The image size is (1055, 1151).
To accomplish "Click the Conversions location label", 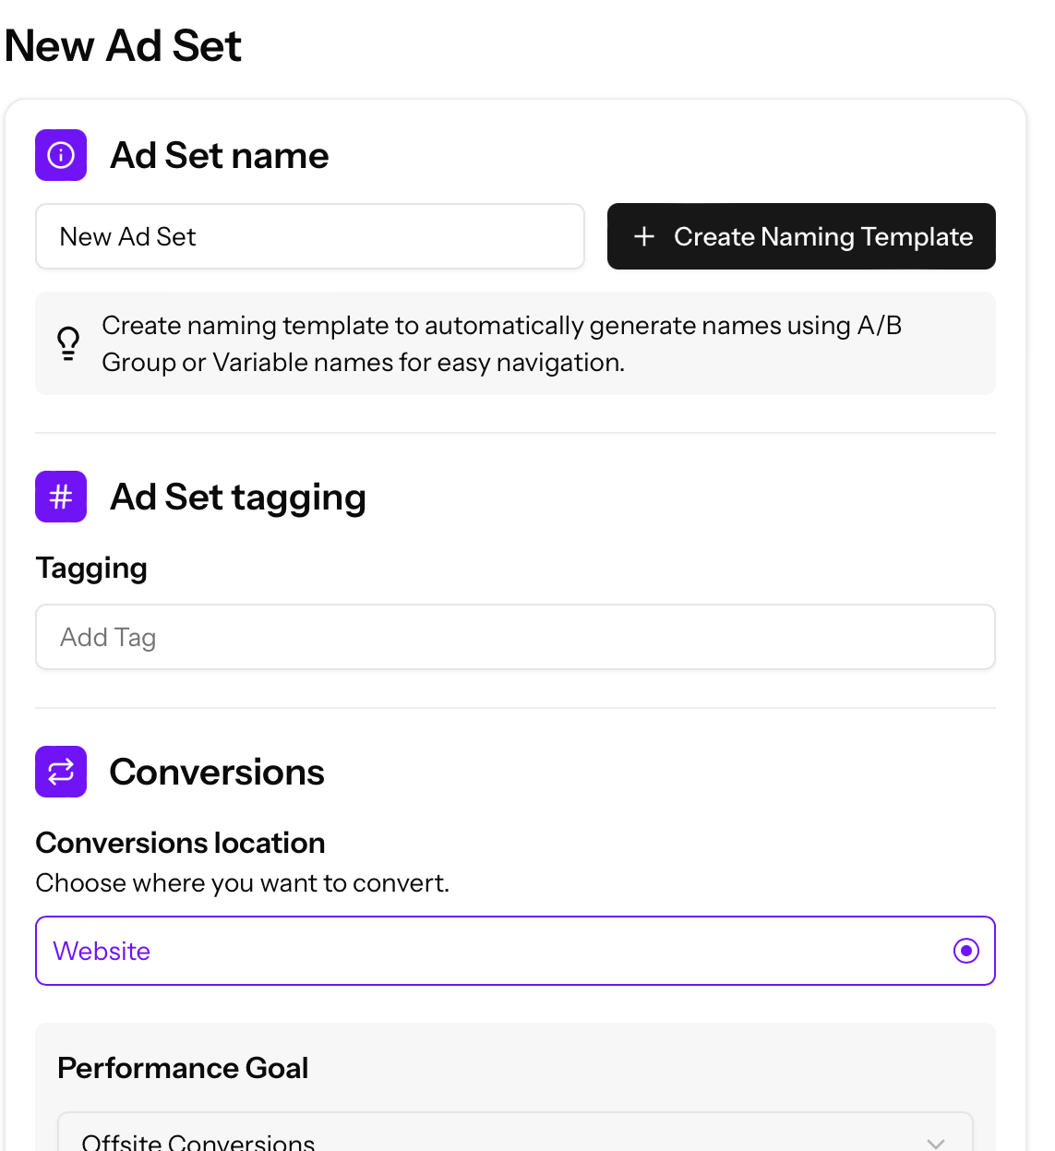I will tap(180, 843).
